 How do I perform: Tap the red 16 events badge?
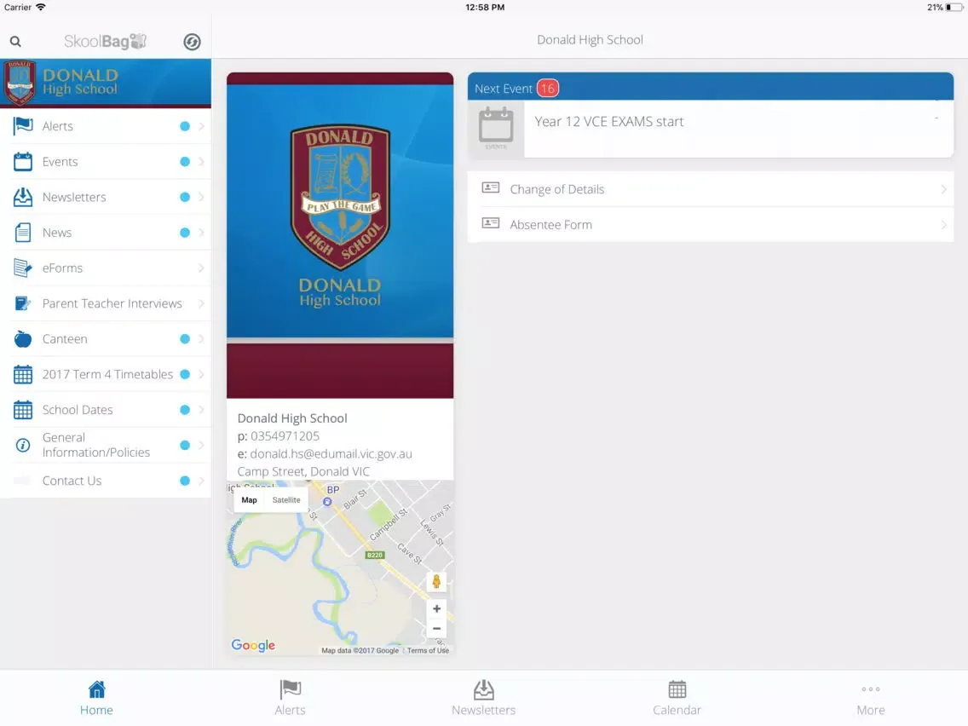click(x=548, y=89)
